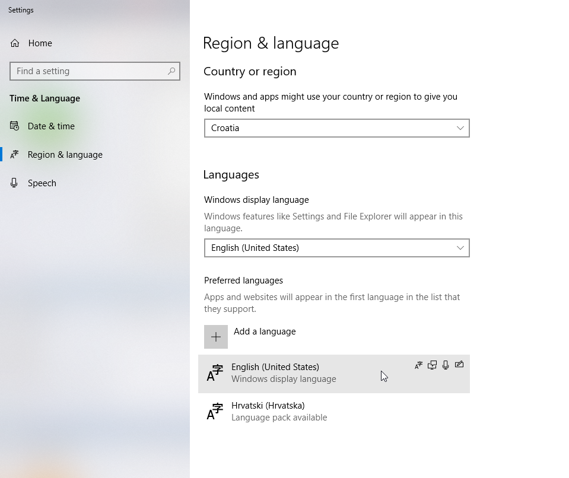Go to Home in the sidebar
The width and height of the screenshot is (569, 478).
pyautogui.click(x=40, y=43)
